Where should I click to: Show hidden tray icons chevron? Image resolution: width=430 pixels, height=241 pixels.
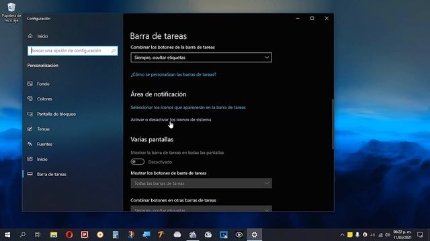pos(342,235)
